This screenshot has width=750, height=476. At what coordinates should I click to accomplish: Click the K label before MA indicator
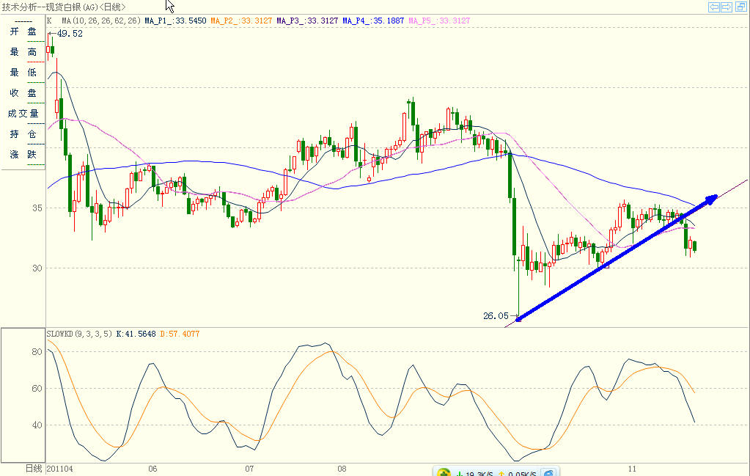tap(49, 21)
